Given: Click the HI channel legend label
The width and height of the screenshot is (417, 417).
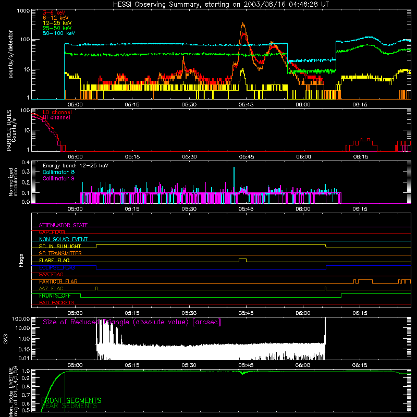Looking at the screenshot, I should 56,118.
